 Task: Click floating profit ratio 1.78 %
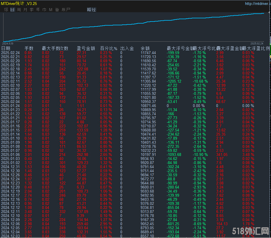point(248,224)
